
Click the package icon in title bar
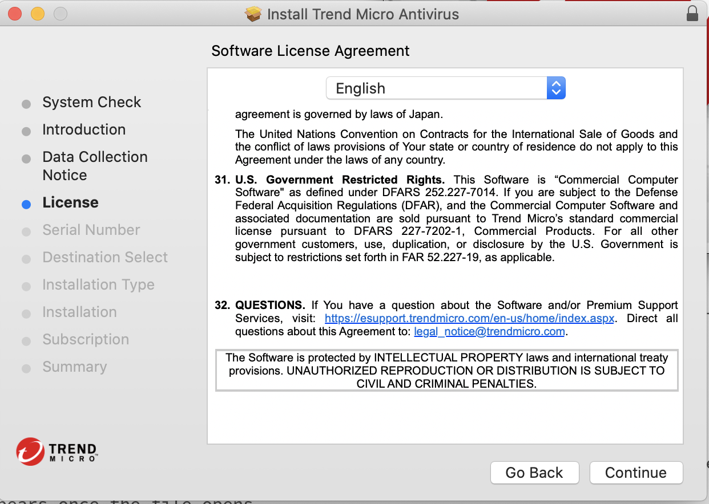coord(253,14)
